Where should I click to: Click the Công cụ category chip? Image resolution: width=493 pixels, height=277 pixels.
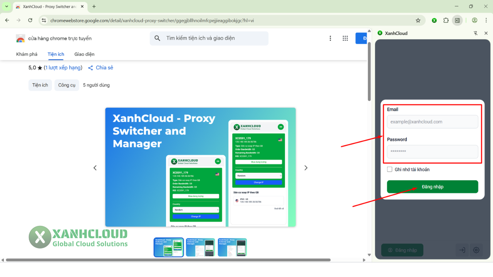(x=67, y=85)
